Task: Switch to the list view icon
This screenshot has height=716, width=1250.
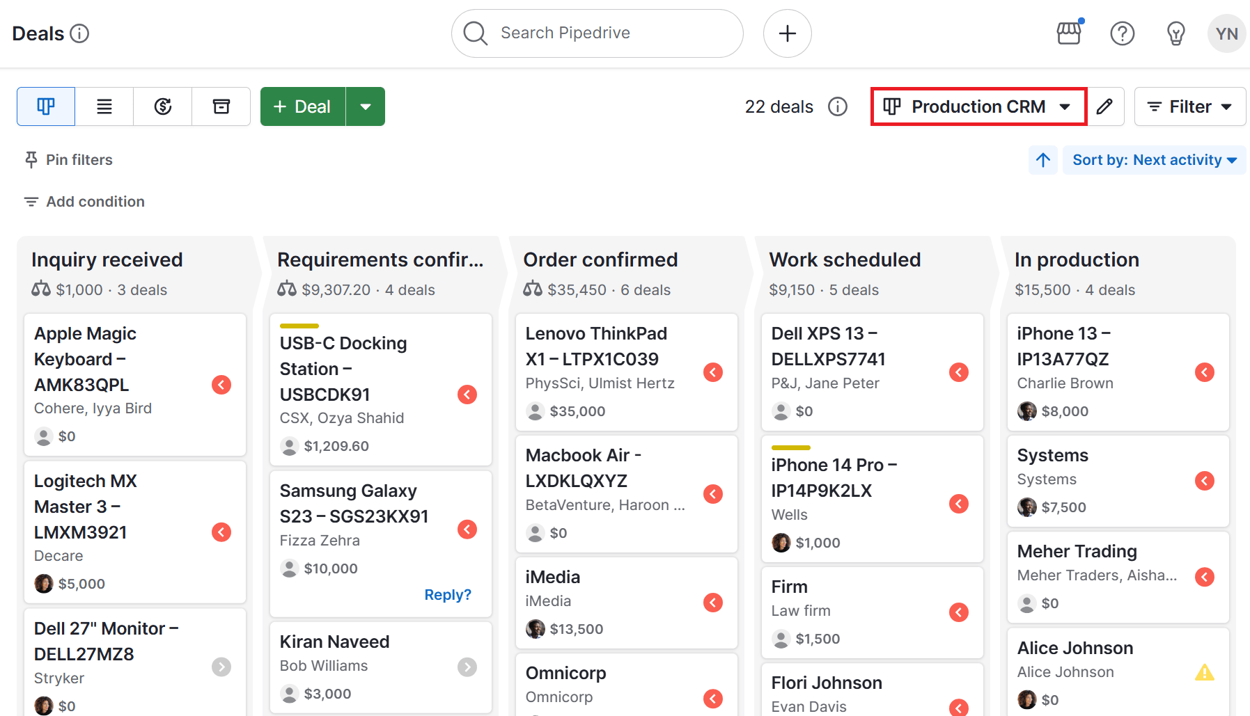Action: [x=104, y=106]
